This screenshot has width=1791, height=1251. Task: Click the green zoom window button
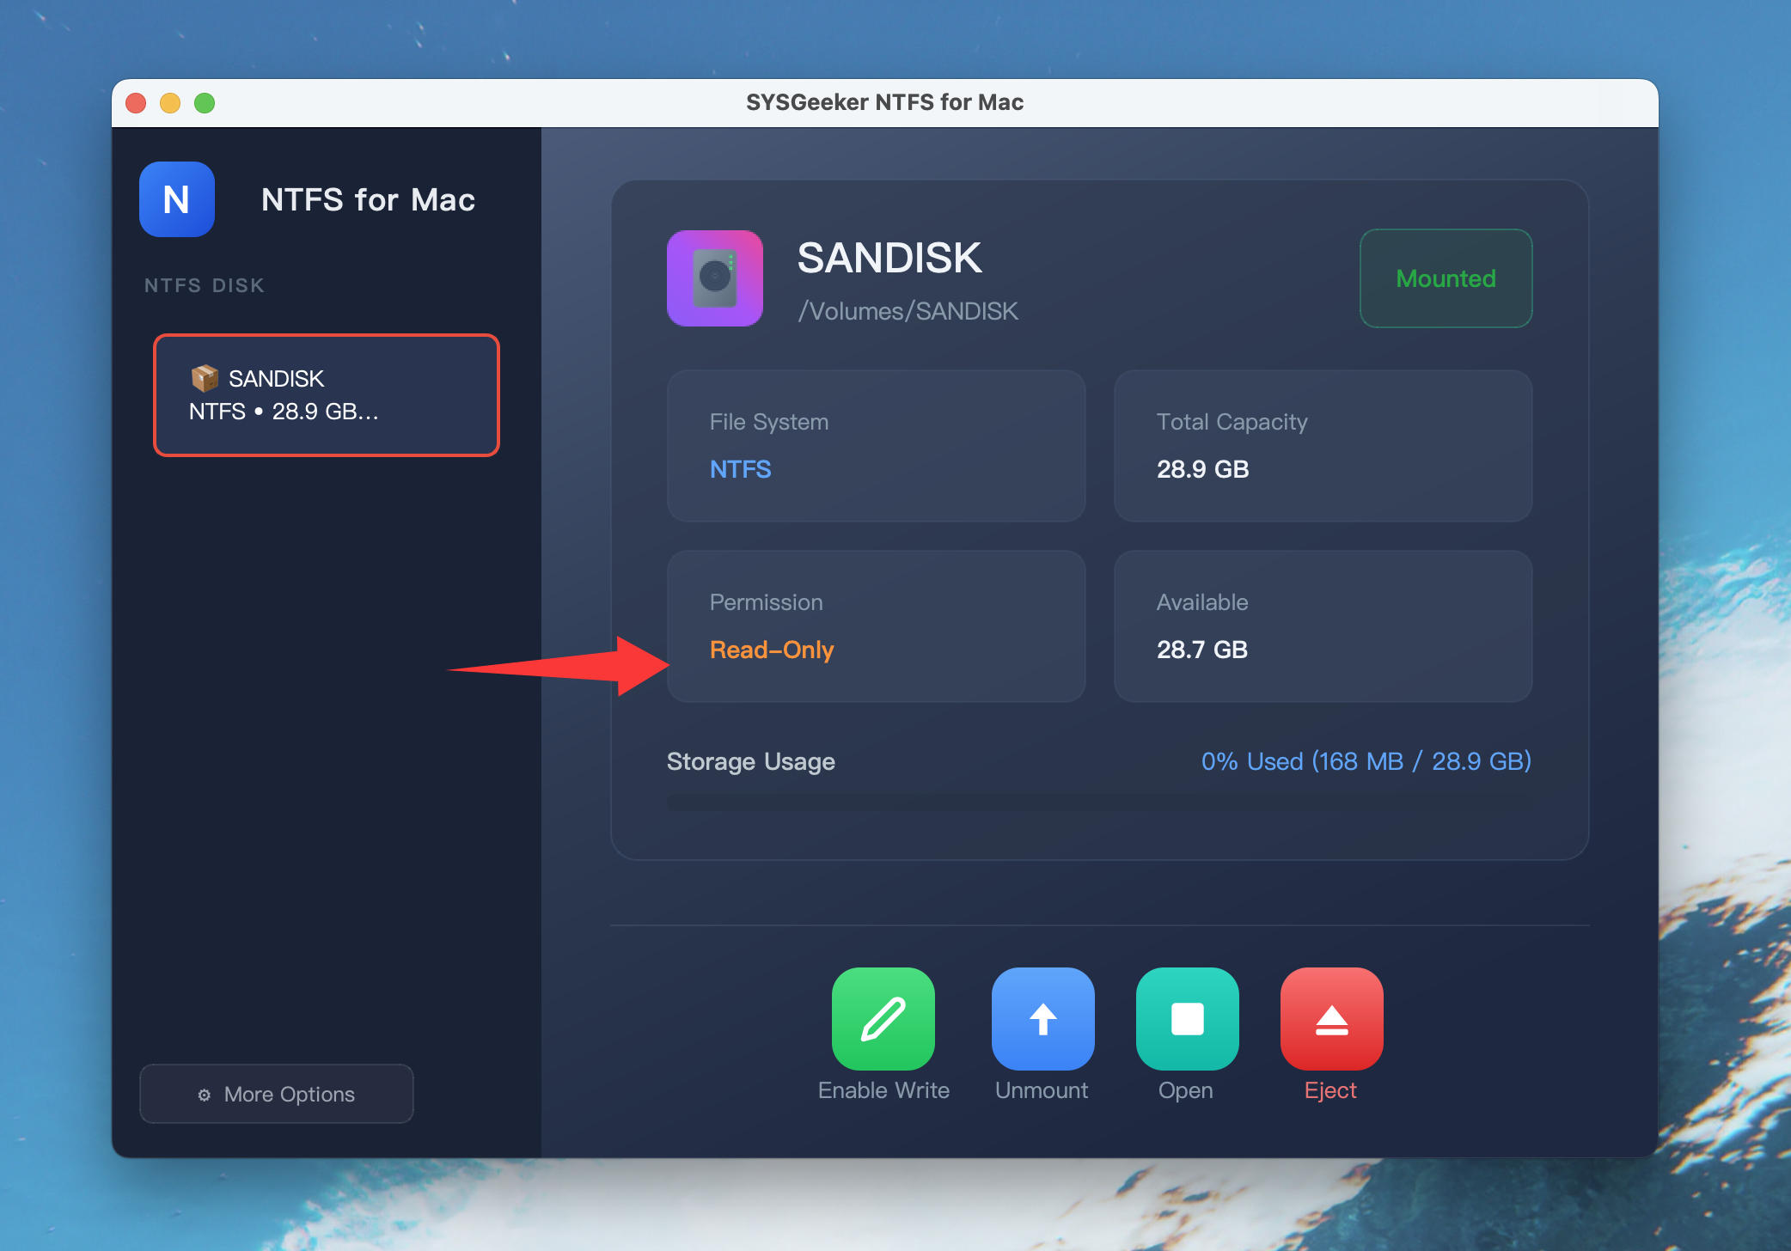205,103
